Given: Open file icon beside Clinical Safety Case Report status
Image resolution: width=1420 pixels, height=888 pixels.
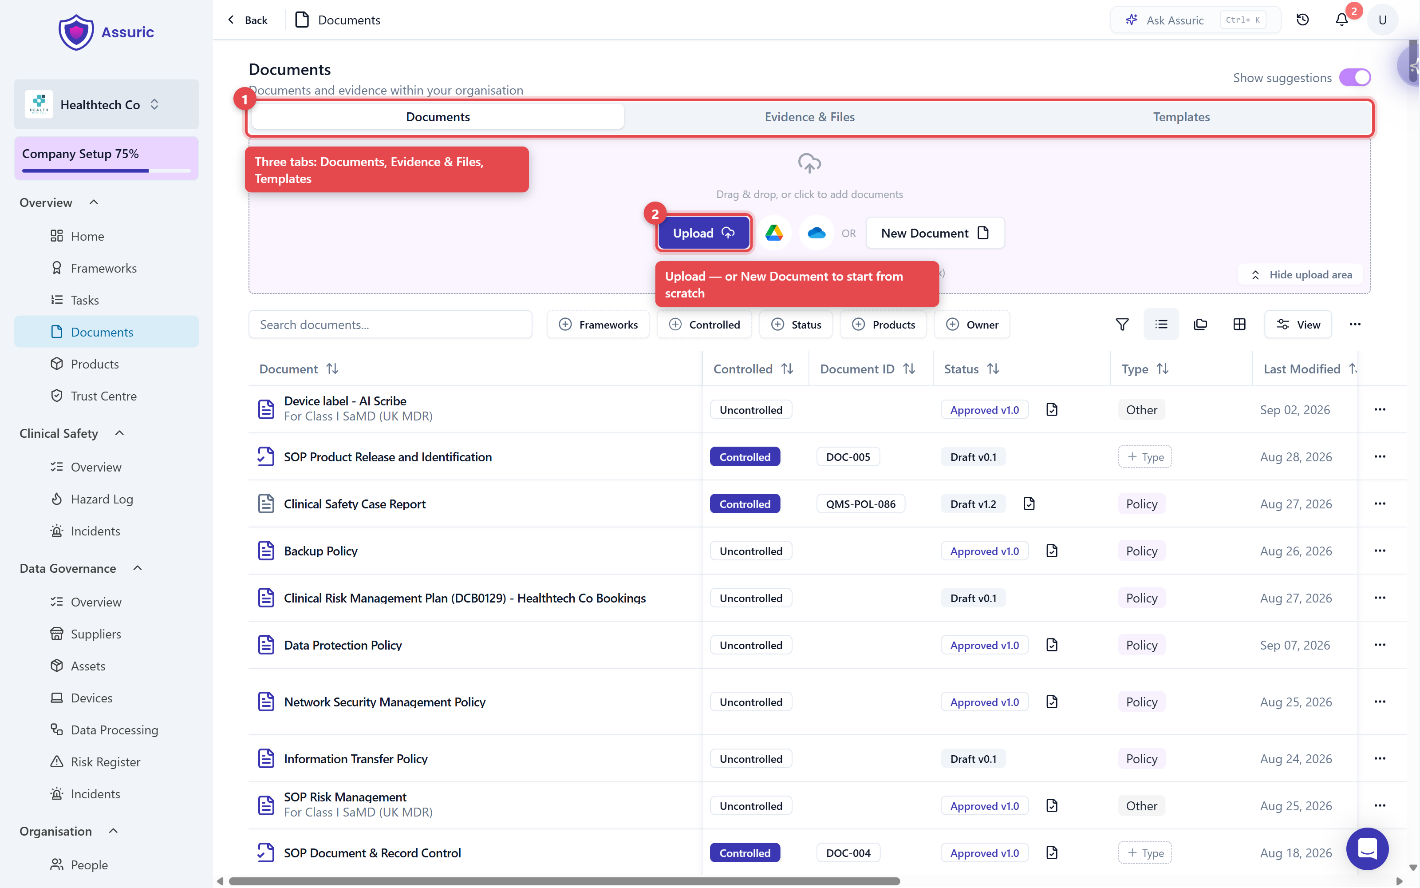Looking at the screenshot, I should coord(1029,504).
